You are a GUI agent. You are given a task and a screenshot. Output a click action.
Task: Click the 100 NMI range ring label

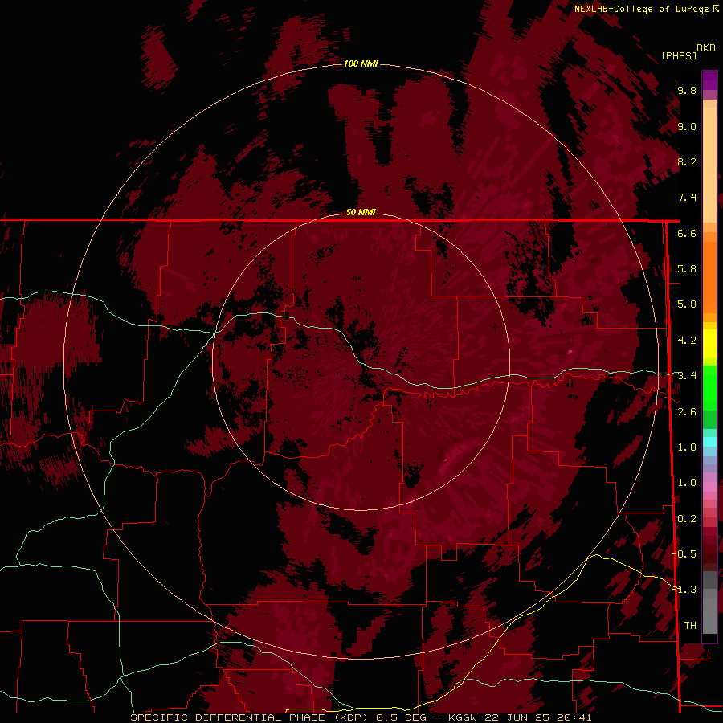point(361,63)
